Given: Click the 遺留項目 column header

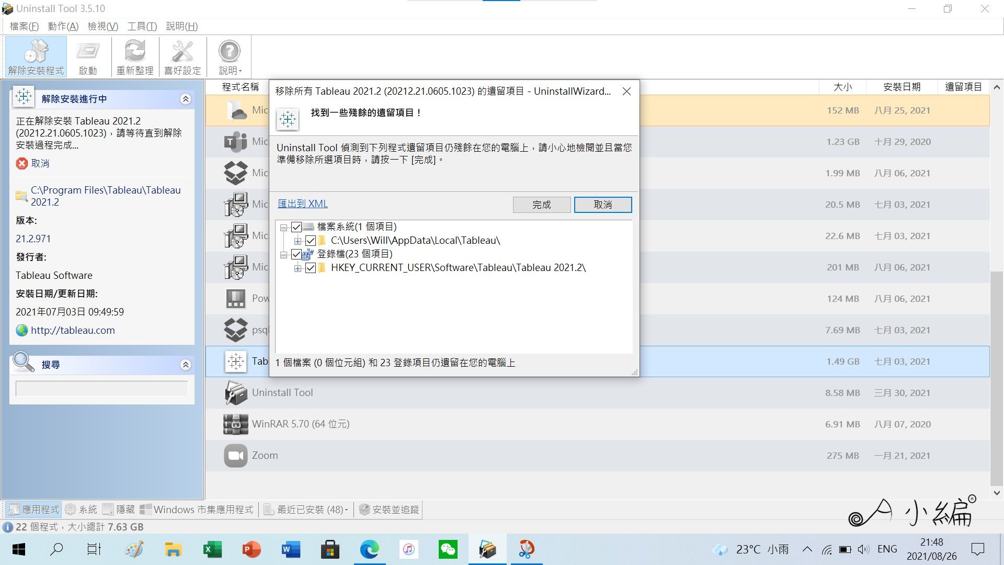Looking at the screenshot, I should 963,87.
